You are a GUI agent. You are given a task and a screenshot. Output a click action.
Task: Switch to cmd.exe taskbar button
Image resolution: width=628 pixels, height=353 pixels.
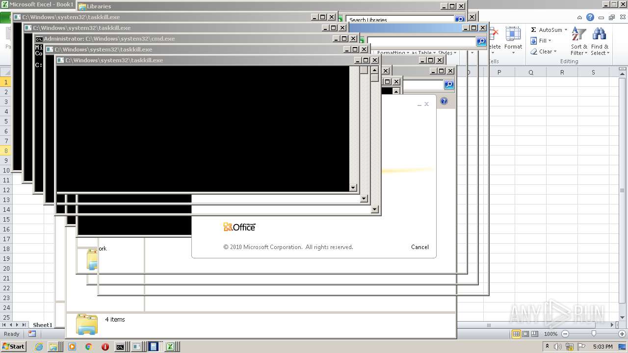tap(120, 347)
